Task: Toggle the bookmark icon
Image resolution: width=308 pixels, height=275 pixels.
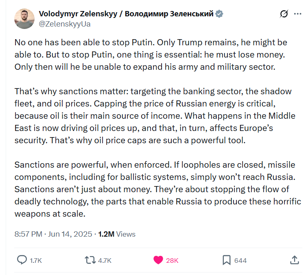Action: 227,260
